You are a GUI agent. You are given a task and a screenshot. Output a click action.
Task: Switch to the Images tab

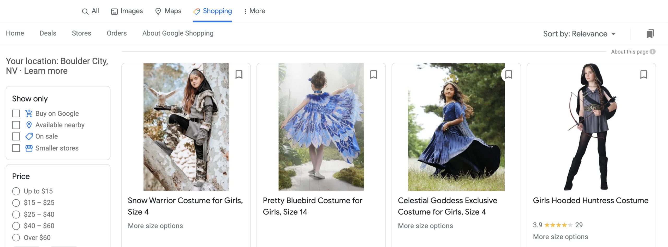(x=127, y=11)
